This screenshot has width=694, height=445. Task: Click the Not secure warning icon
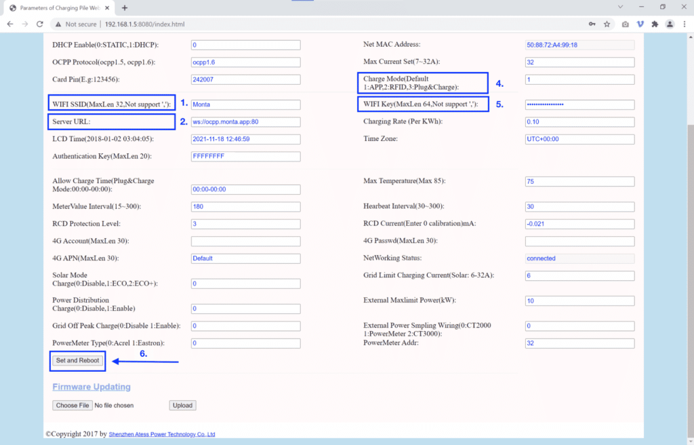tap(59, 24)
